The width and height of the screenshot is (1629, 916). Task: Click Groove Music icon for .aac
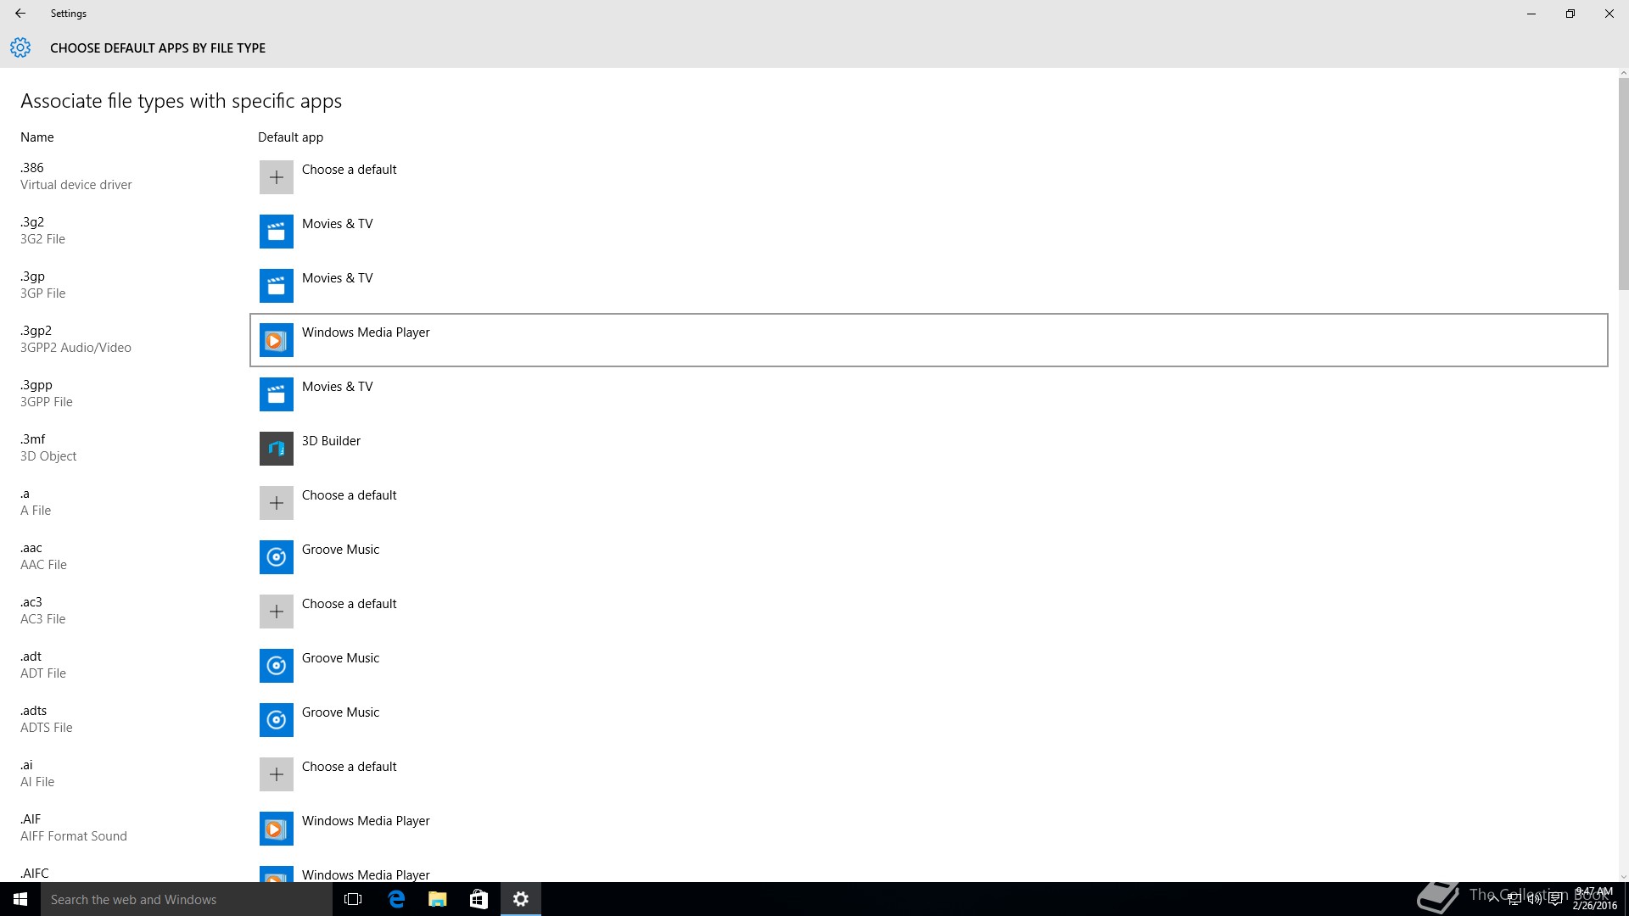coord(276,557)
